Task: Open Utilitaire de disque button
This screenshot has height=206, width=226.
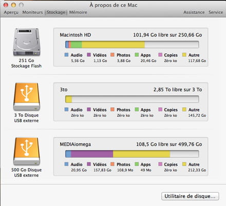Action: (190, 196)
